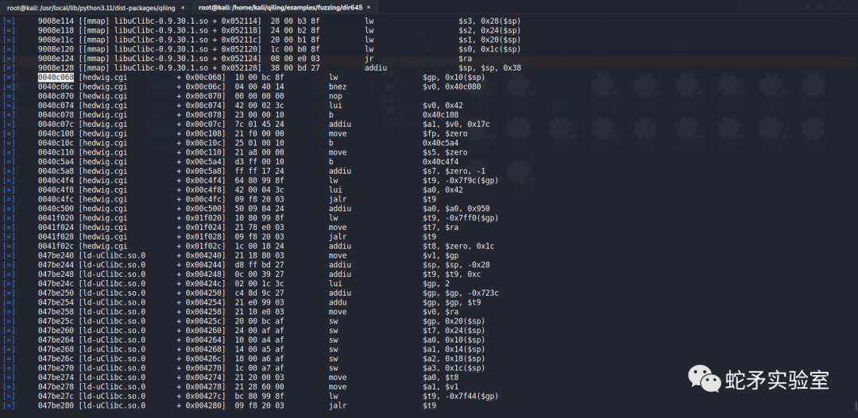Switch to the dist-packages/qiling terminal tab
The height and width of the screenshot is (418, 858).
tap(91, 8)
